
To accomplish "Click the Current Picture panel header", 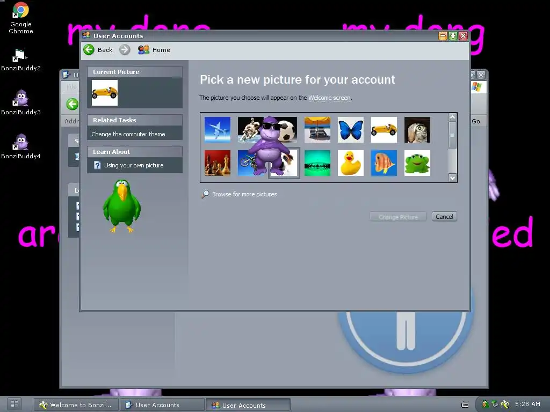I will click(135, 72).
